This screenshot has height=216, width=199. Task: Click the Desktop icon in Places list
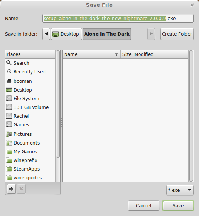pos(9,90)
